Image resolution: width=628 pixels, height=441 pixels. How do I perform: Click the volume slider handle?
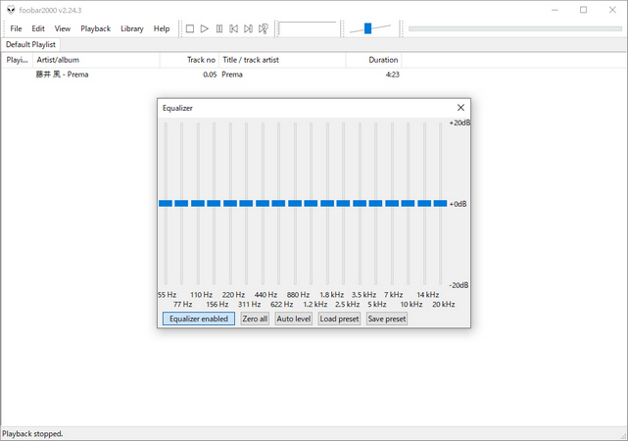pos(367,28)
